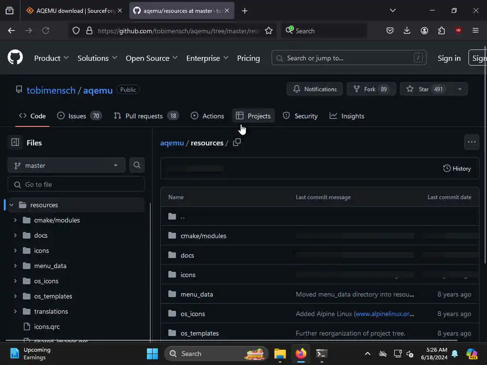The image size is (487, 365).
Task: Open the Firefox application menu
Action: [x=476, y=30]
